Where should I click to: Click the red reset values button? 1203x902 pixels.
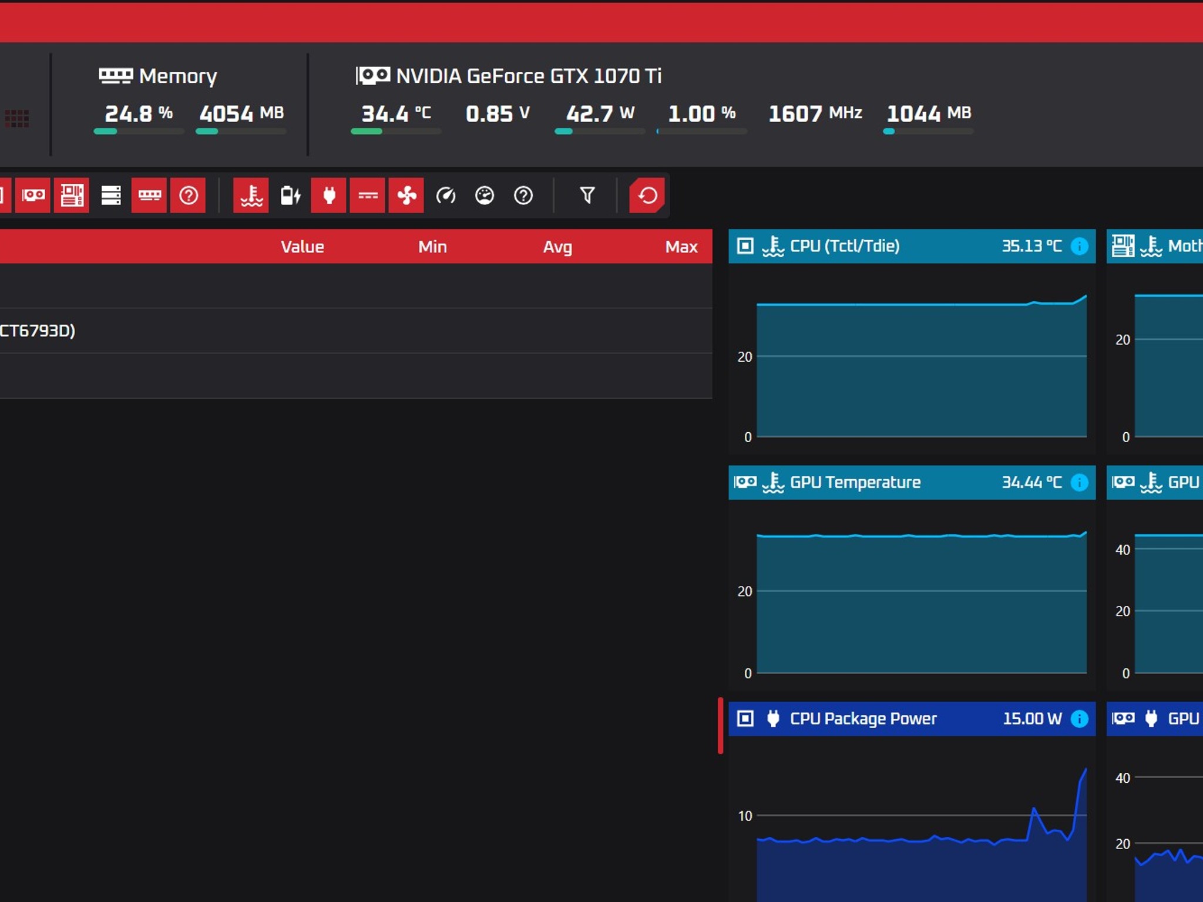coord(647,195)
